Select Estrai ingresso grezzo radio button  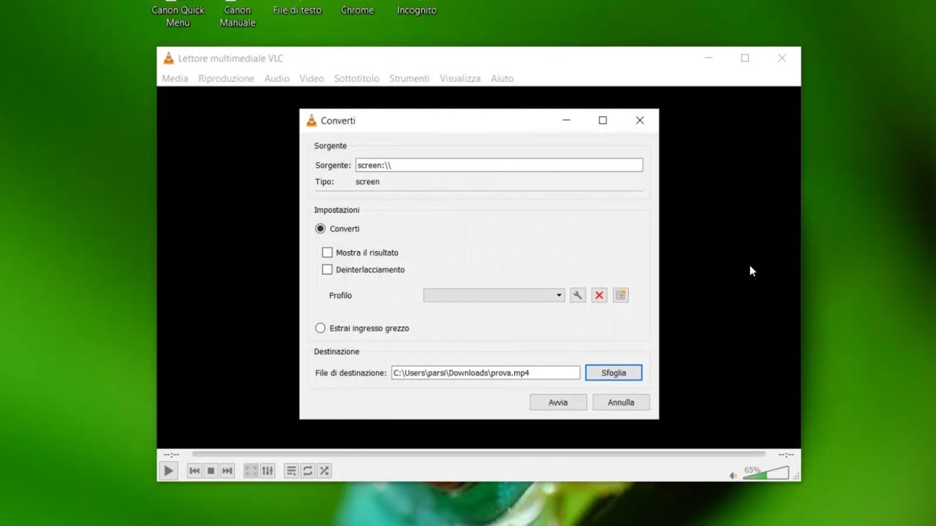tap(320, 328)
